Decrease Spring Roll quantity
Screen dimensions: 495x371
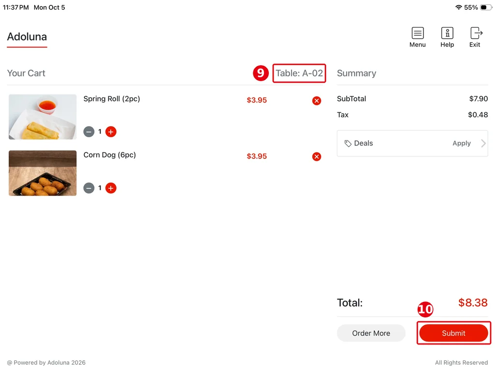click(x=89, y=131)
